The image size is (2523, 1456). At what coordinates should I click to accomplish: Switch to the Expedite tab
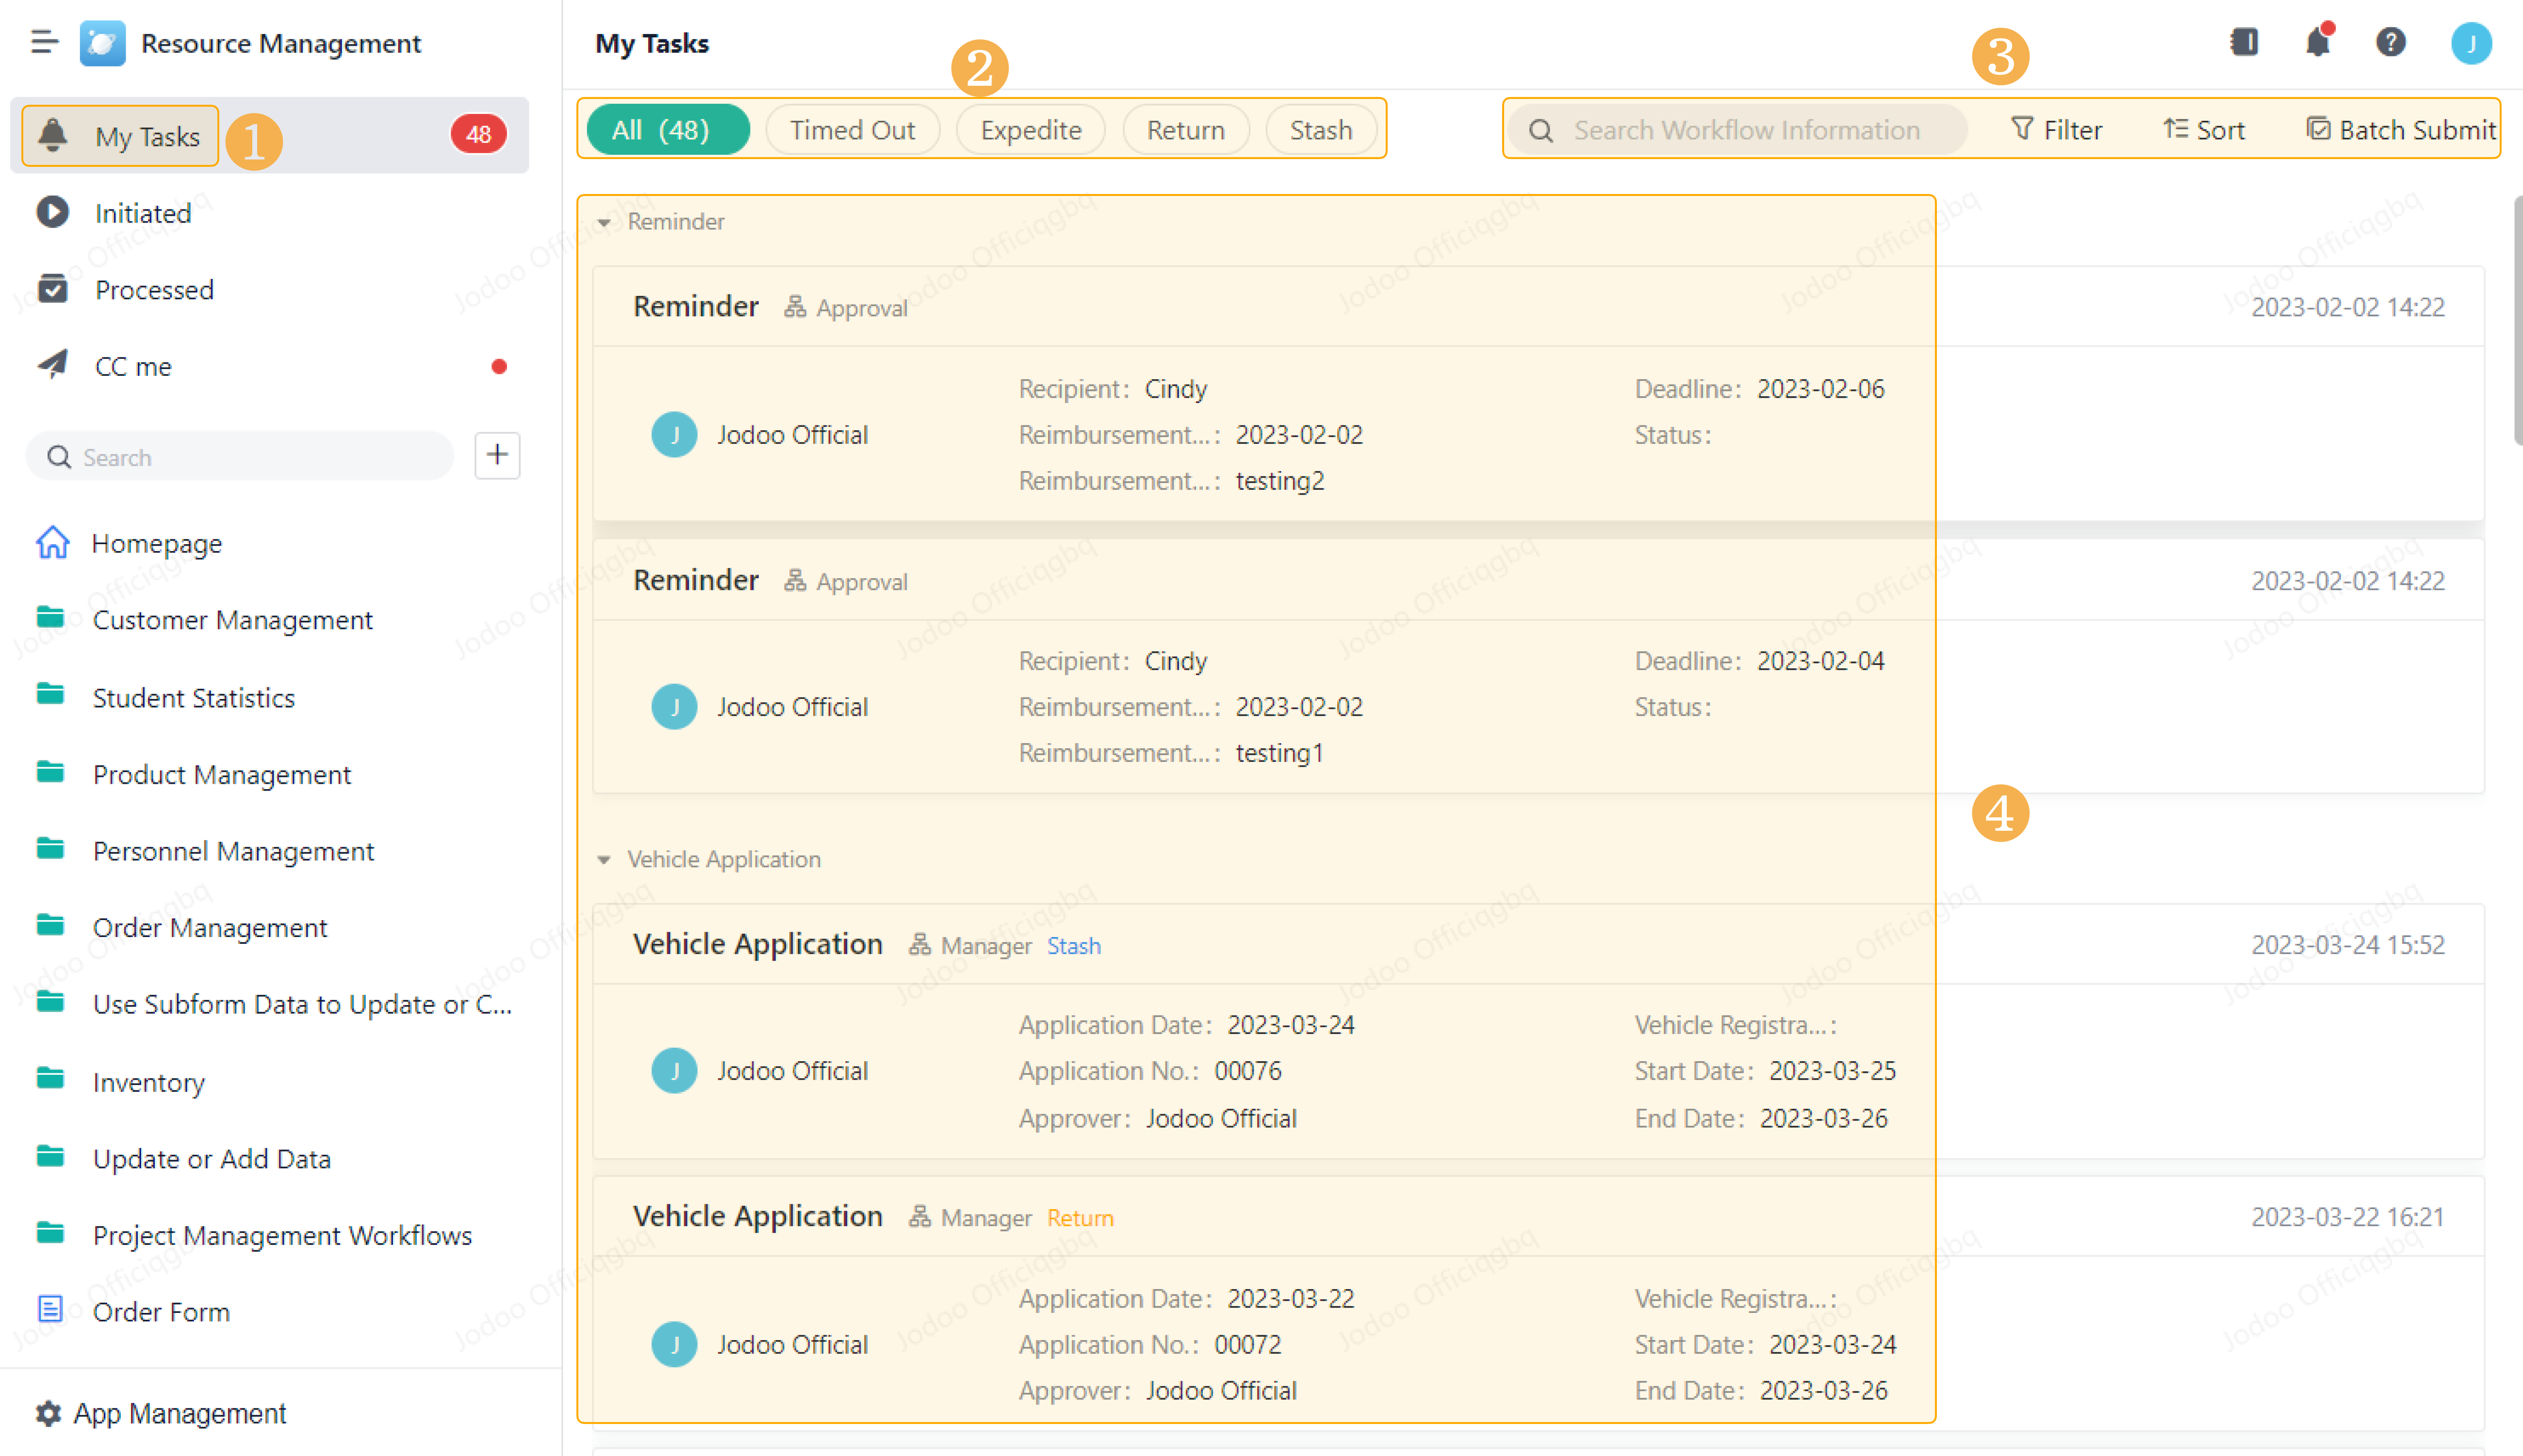(1031, 130)
